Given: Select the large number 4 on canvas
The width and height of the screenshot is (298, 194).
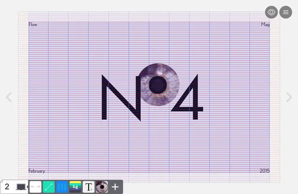Looking at the screenshot, I should pos(187,97).
